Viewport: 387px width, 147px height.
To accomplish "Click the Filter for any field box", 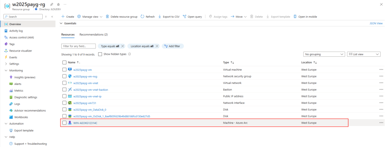I will (79, 46).
